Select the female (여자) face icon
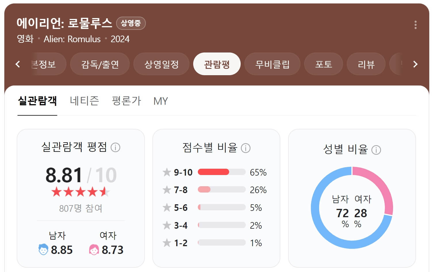 [93, 249]
